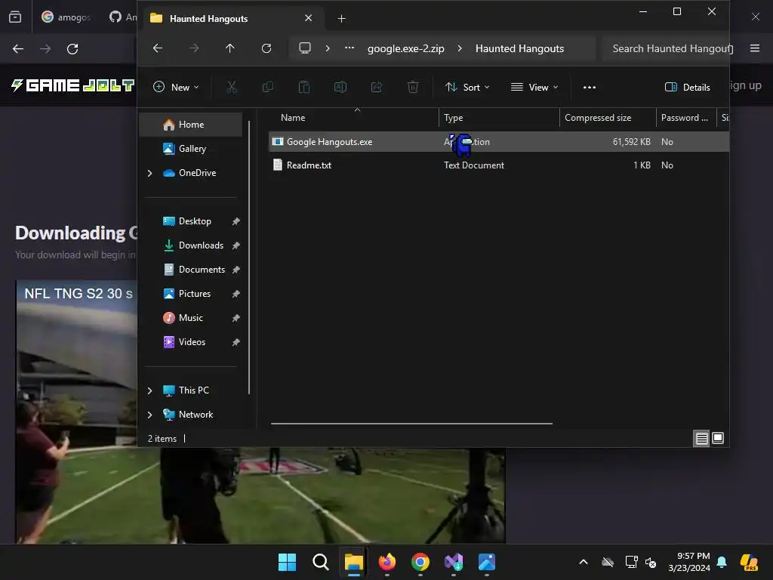Click the Rename toolbar icon
The width and height of the screenshot is (773, 580).
[340, 88]
